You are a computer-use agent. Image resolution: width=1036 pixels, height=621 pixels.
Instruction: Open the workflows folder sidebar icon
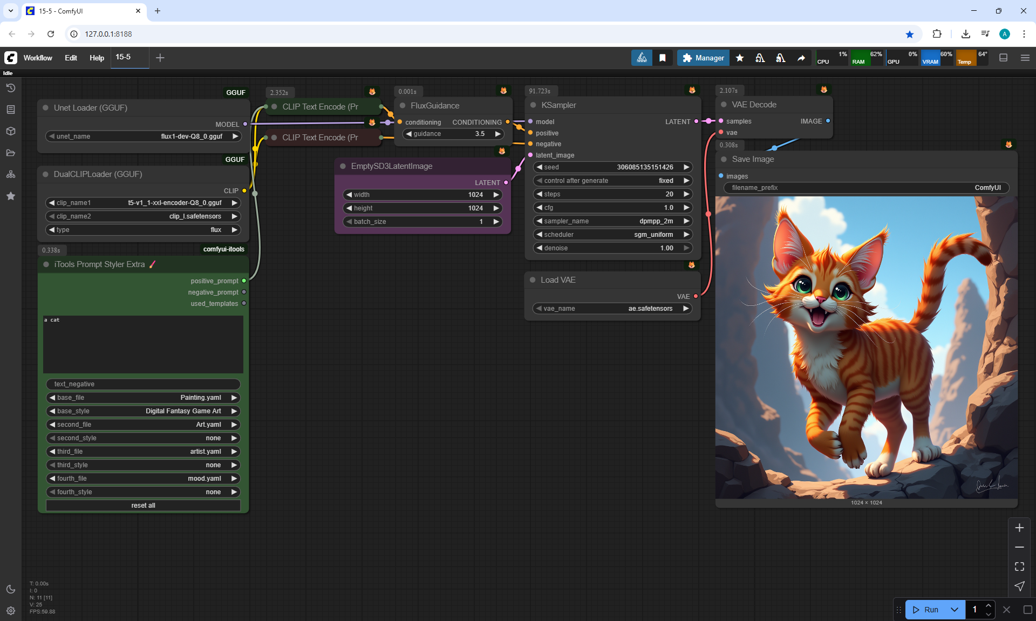tap(11, 153)
